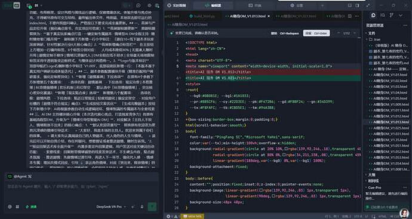Click the grid icon below chat input
The image size is (412, 219).
17,207
